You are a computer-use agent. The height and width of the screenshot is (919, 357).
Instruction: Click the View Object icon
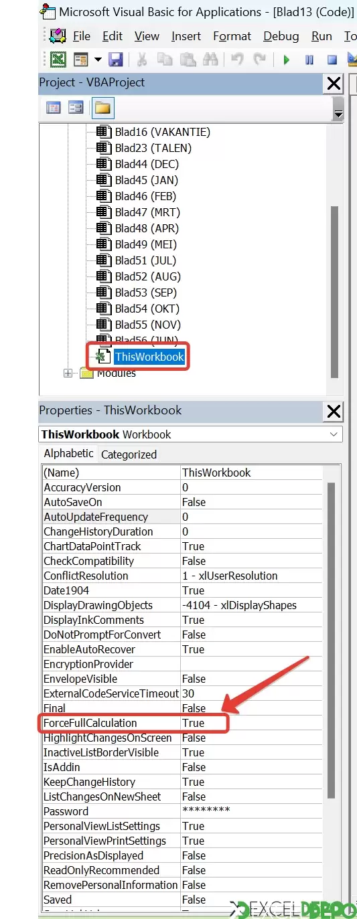point(76,108)
